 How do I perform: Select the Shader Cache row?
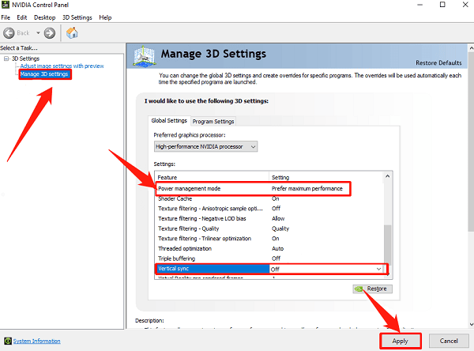pyautogui.click(x=269, y=198)
